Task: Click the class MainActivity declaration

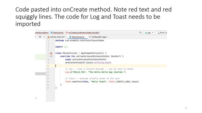Action: click(x=81, y=53)
